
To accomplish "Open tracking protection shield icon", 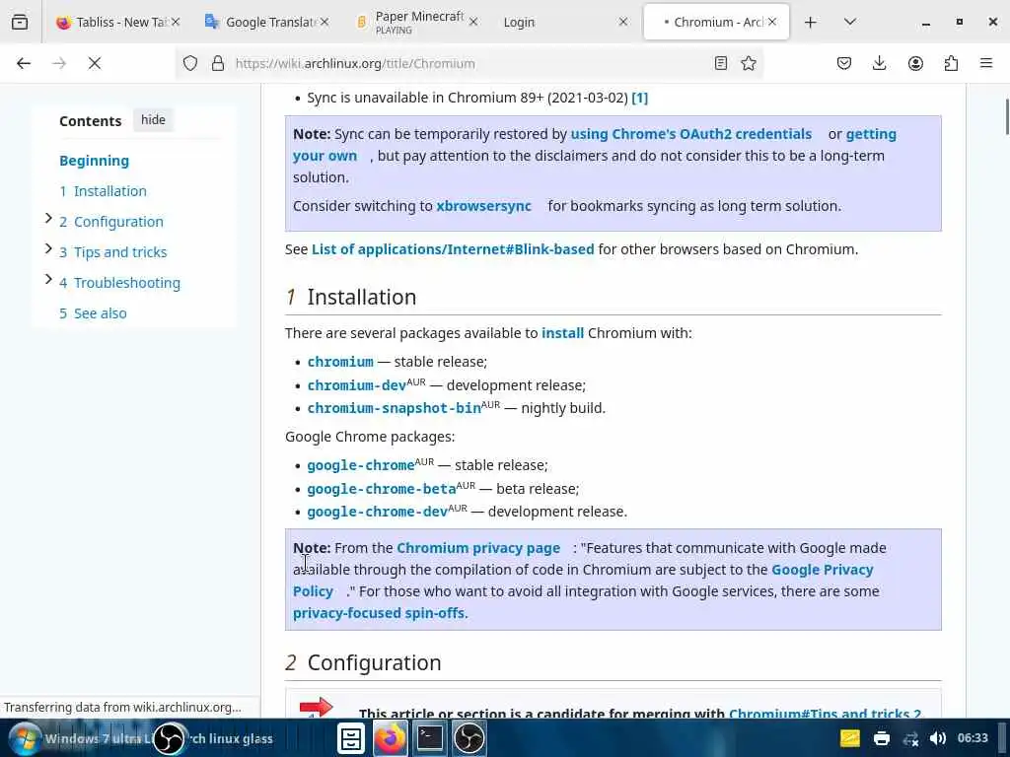I will click(190, 63).
